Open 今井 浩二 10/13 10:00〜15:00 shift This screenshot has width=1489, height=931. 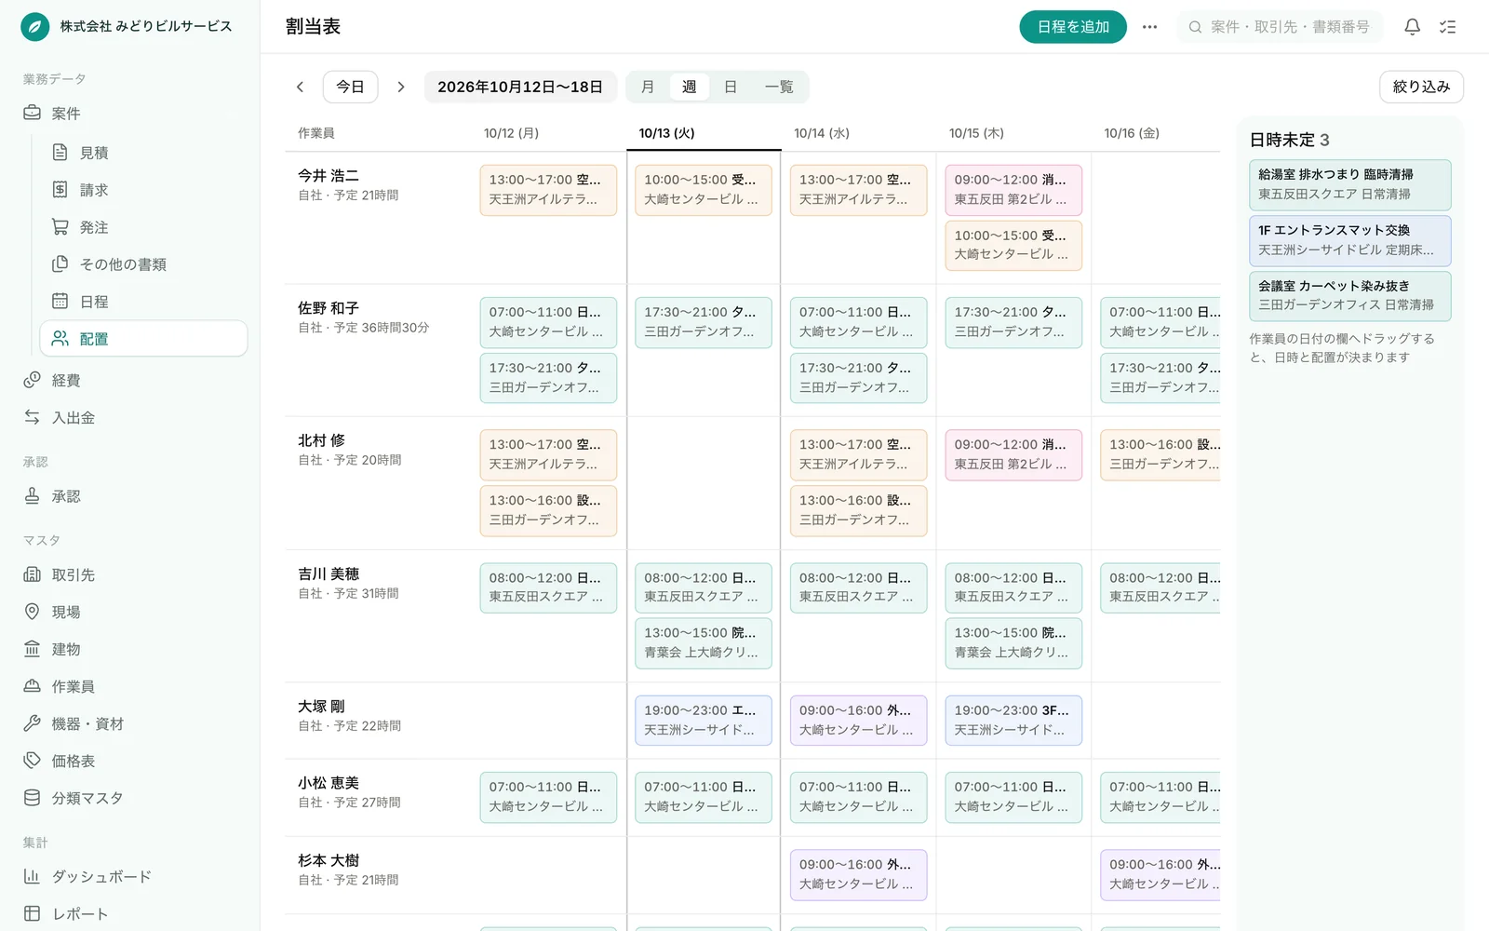[704, 190]
